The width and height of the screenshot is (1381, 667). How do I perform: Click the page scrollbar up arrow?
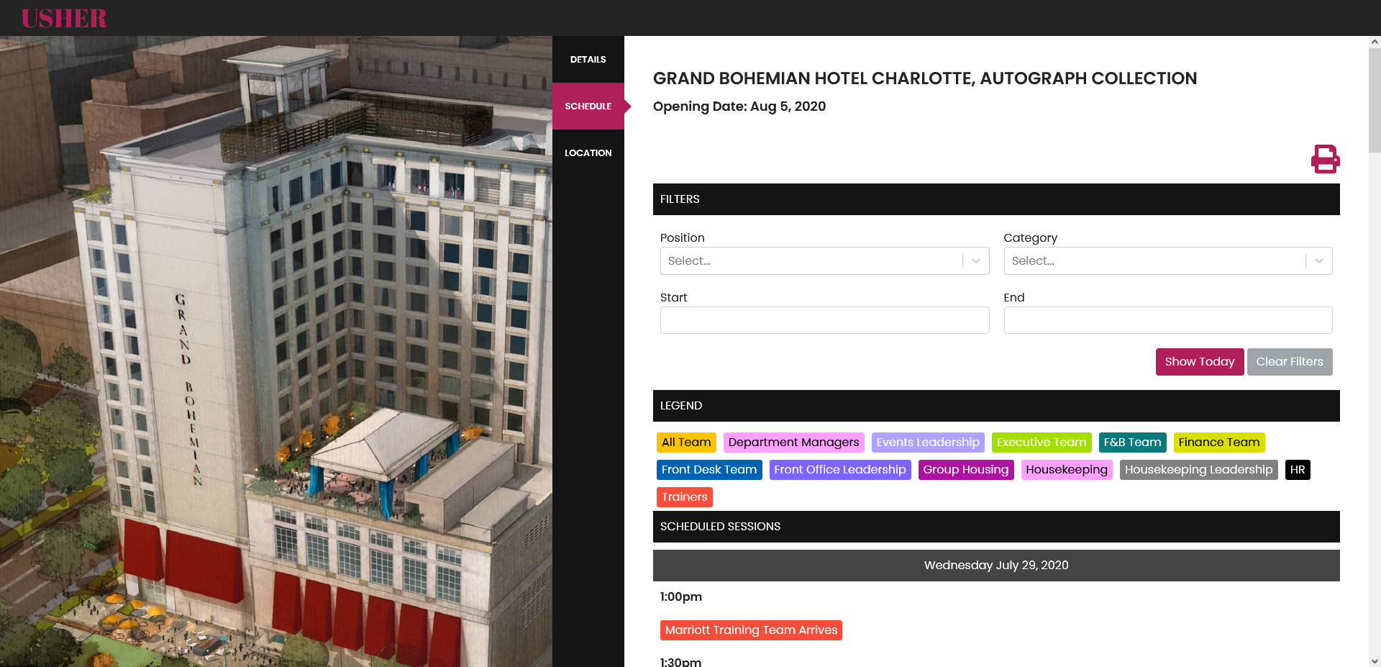pos(1375,42)
